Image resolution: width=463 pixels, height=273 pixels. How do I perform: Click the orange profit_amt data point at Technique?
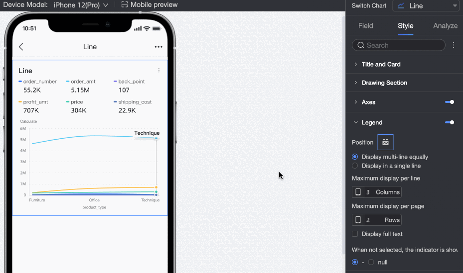coord(156,187)
